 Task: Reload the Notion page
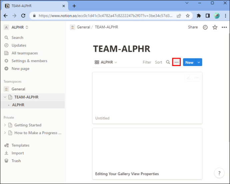point(23,16)
